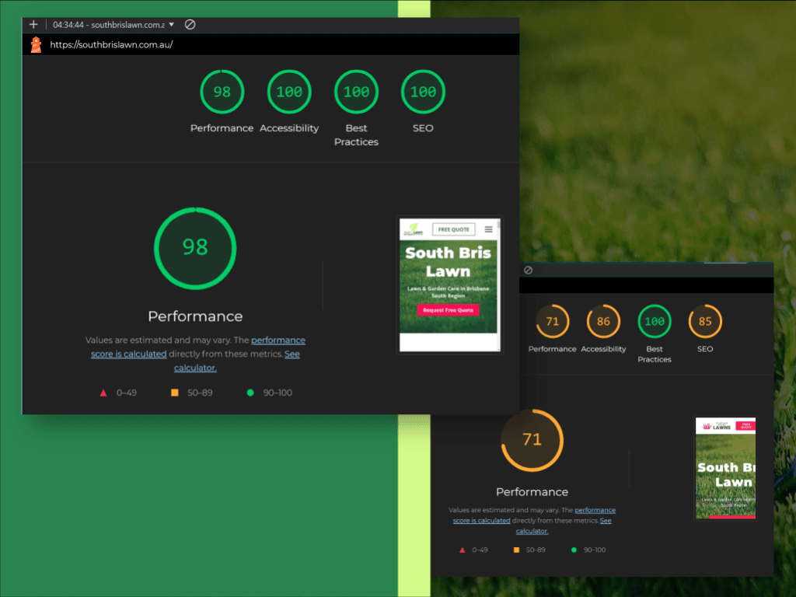This screenshot has height=597, width=796.
Task: Click the red triangle 0-49 legend icon in back report
Action: [462, 550]
